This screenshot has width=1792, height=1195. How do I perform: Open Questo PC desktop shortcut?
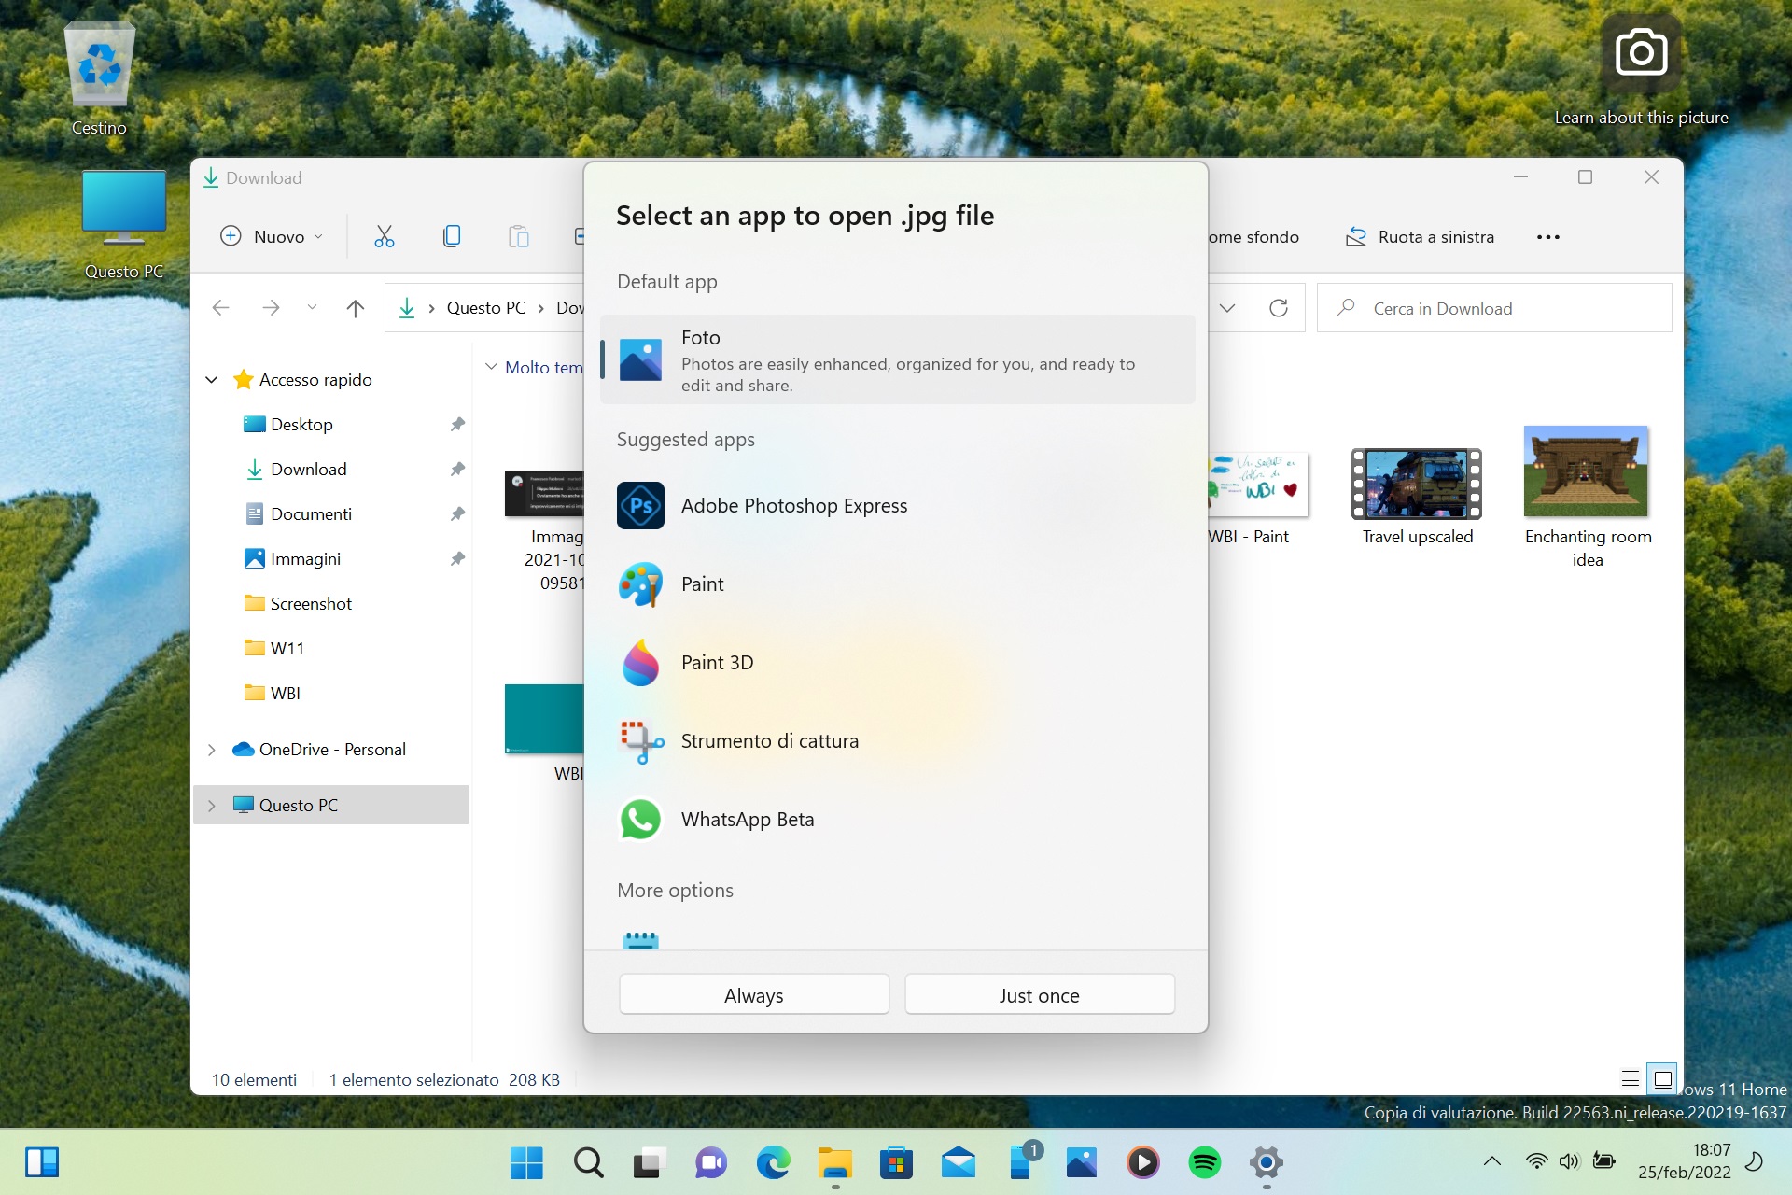click(123, 224)
